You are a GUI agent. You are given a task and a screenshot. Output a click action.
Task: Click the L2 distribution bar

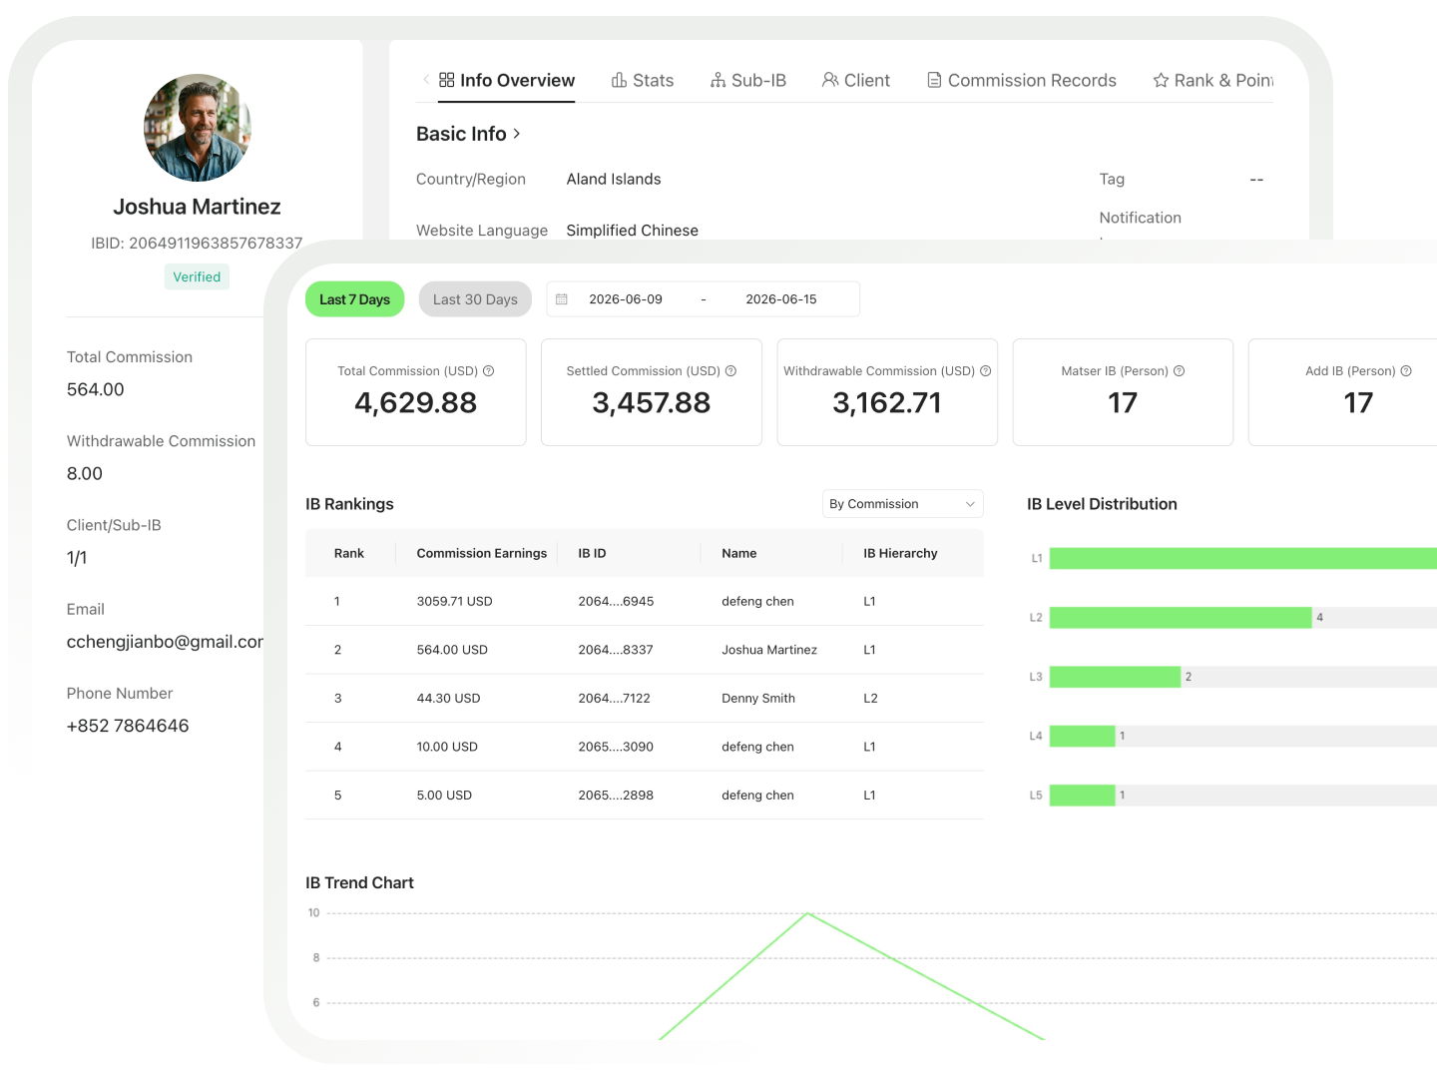tap(1181, 618)
